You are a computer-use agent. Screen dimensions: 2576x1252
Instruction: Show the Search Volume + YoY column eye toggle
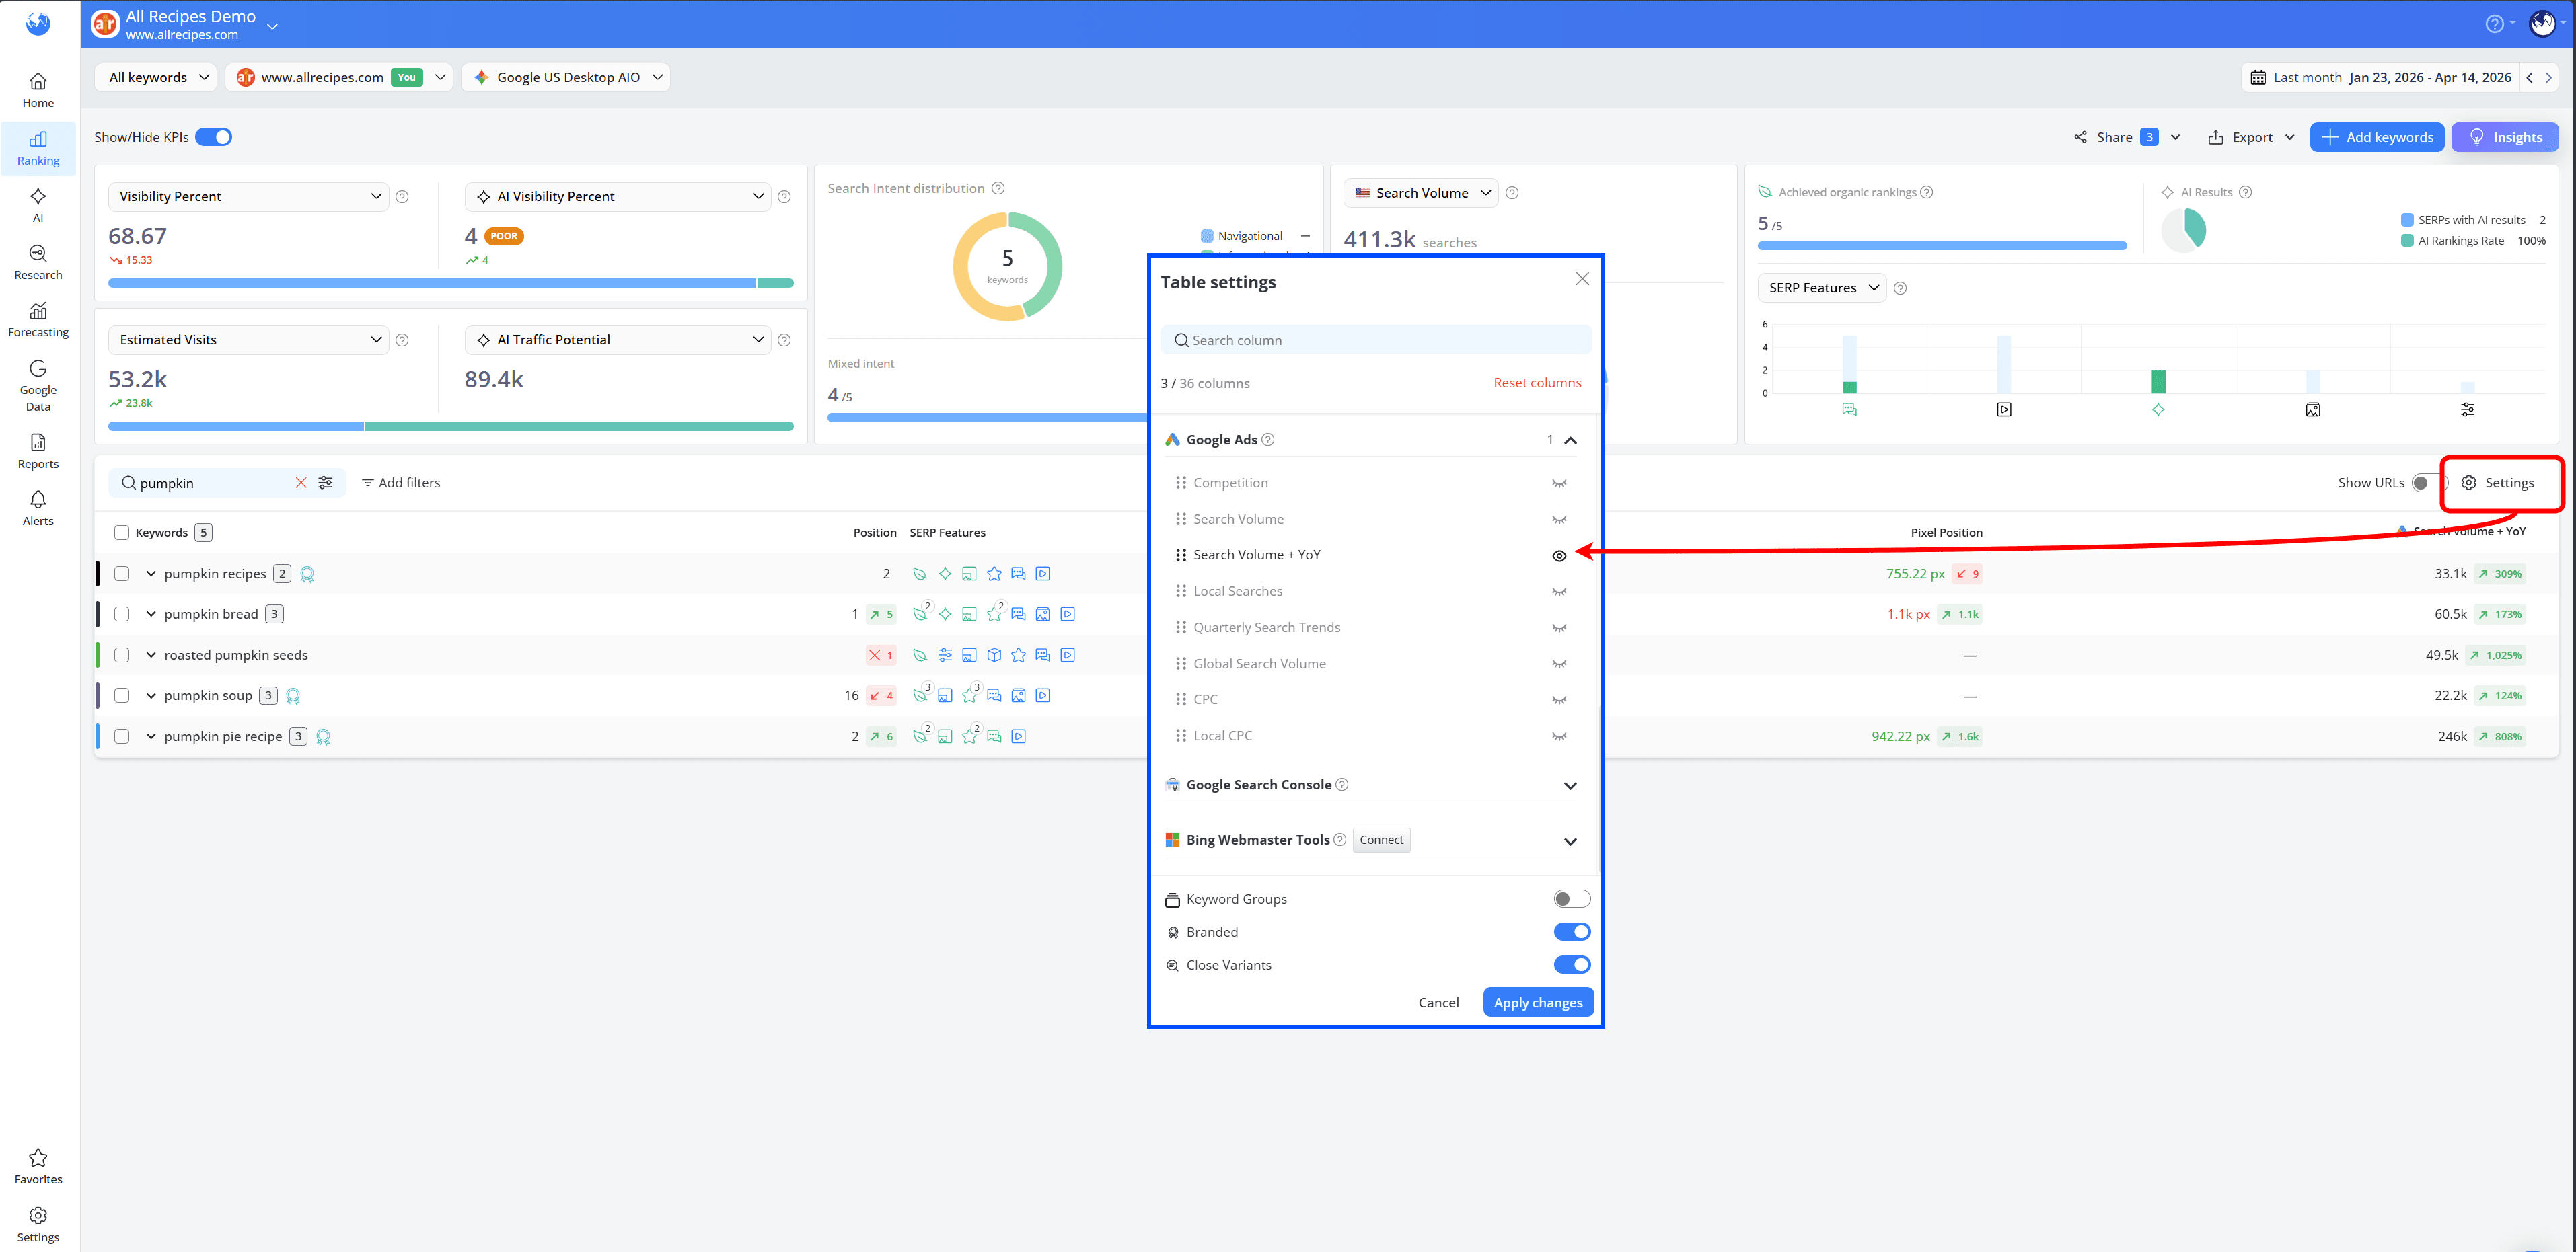1559,555
